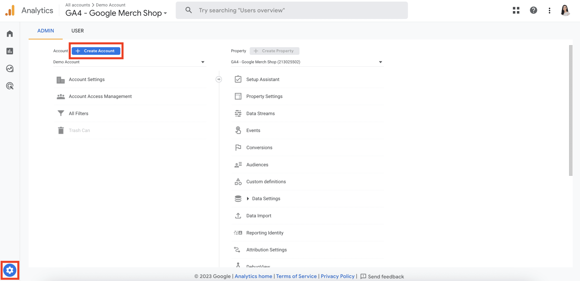Click the Data Settings database icon

(238, 199)
